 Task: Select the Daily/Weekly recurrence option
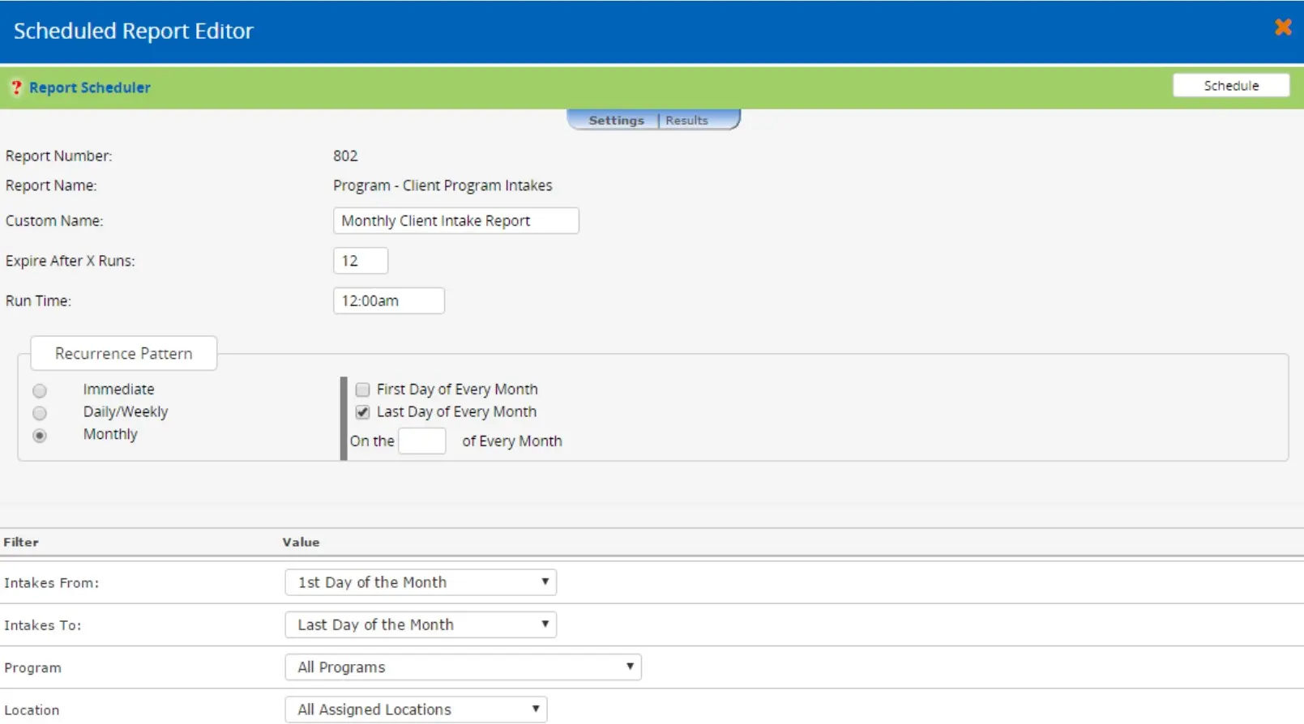(40, 413)
